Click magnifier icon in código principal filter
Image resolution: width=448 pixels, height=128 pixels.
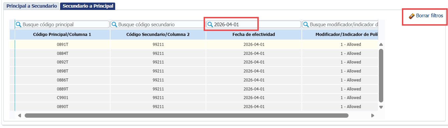[x=19, y=24]
